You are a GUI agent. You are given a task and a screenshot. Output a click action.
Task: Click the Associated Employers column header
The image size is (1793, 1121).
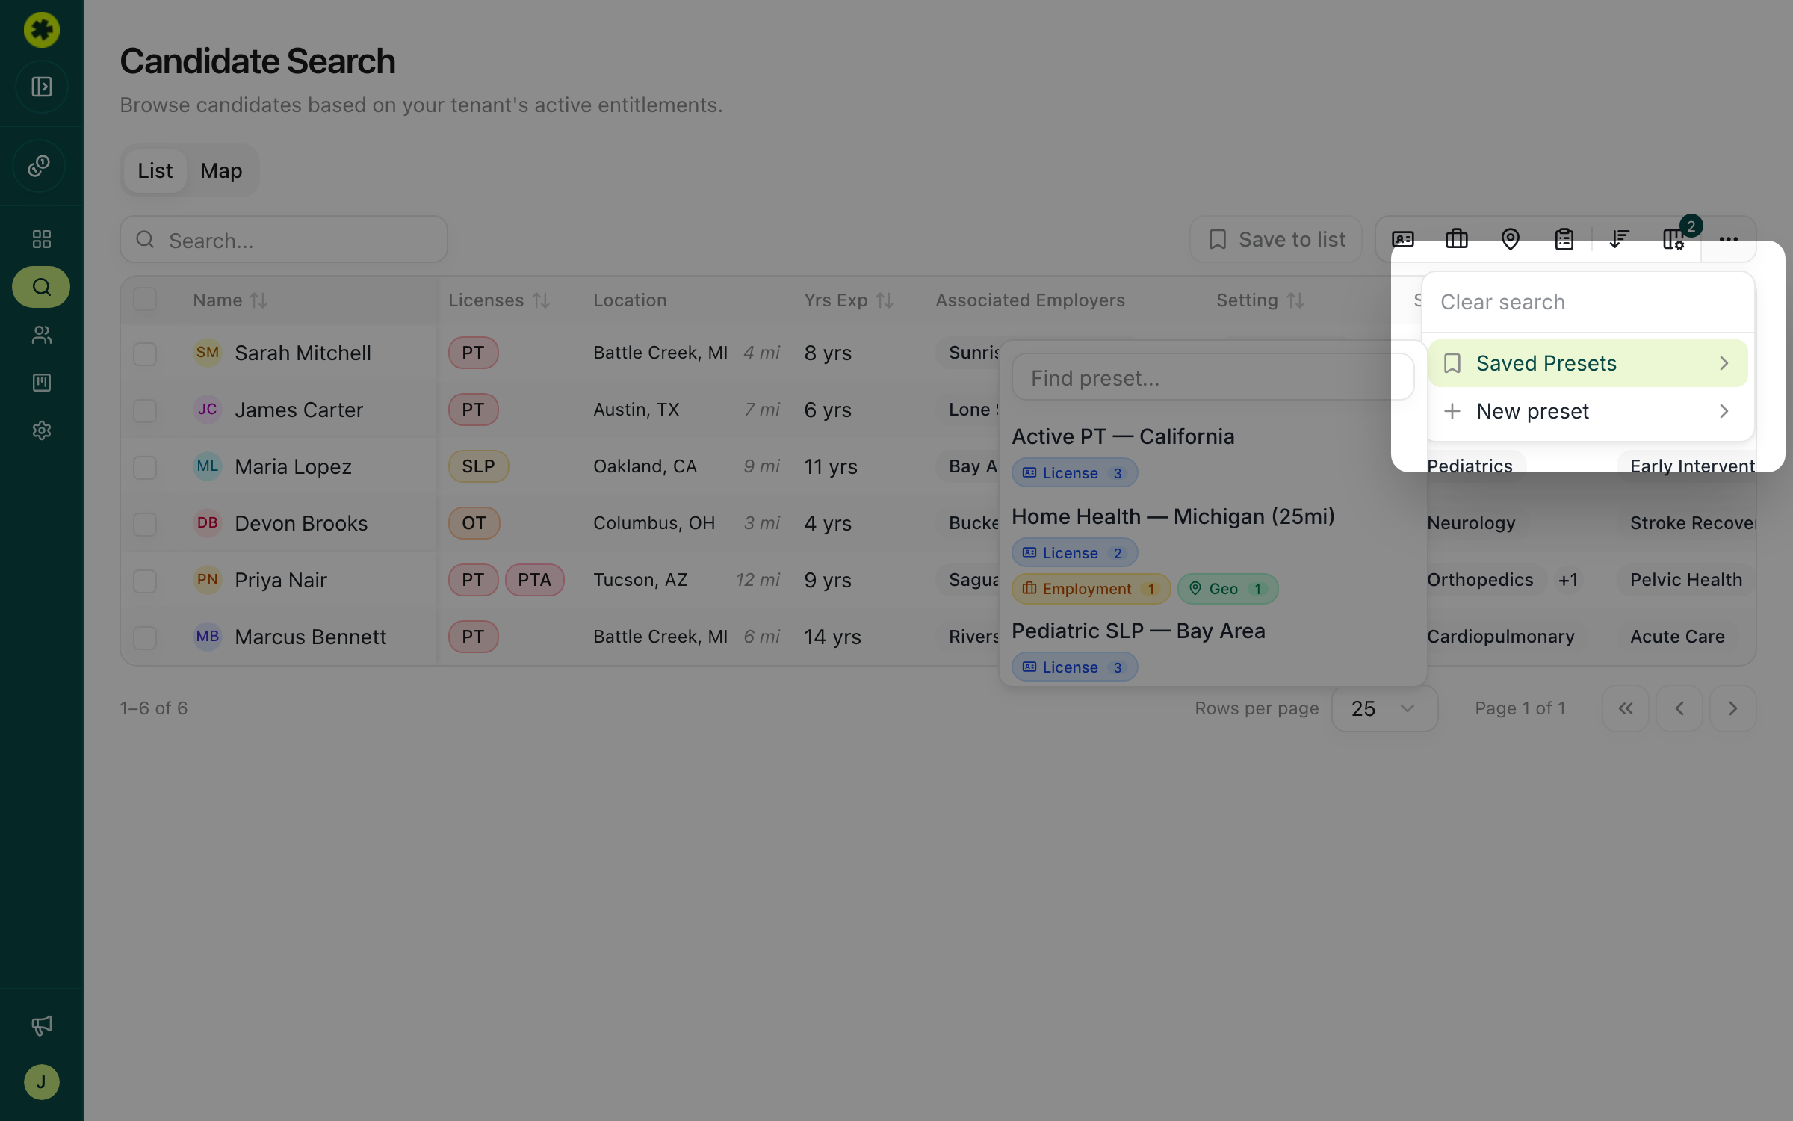[x=1030, y=300]
